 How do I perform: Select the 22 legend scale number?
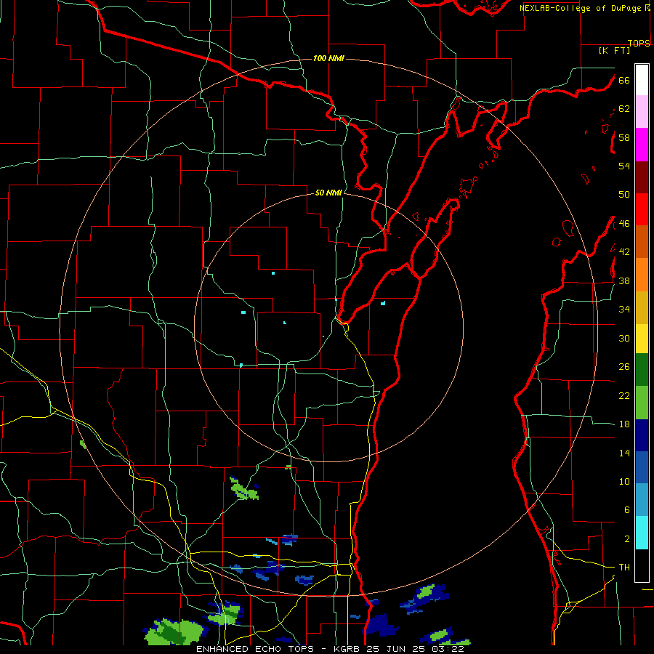624,396
